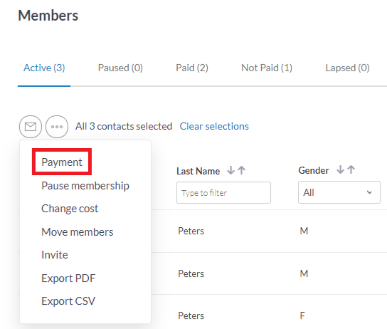387x329 pixels.
Task: Sort Last Name descending with down arrow
Action: [x=231, y=170]
